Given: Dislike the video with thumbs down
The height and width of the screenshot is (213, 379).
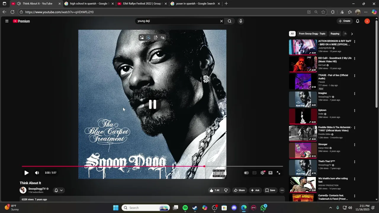Looking at the screenshot, I should tap(226, 190).
